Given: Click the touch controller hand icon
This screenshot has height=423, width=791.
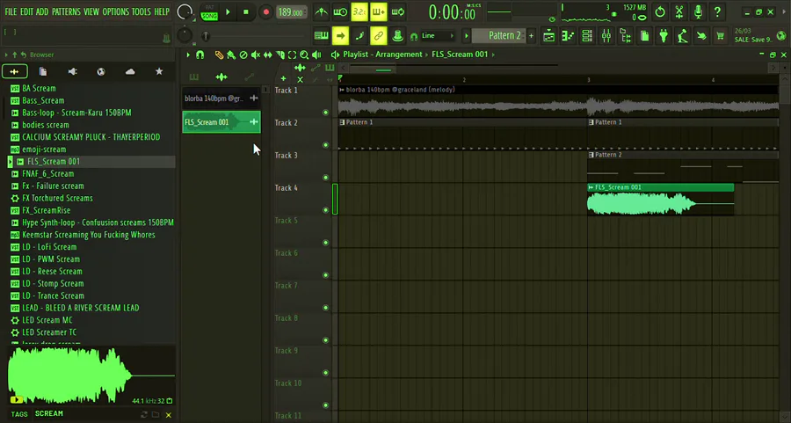Looking at the screenshot, I should point(701,36).
